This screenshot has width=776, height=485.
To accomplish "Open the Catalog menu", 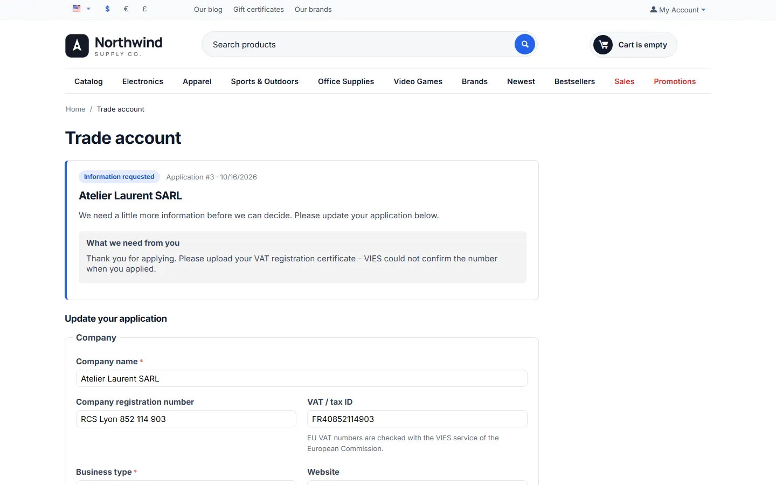I will pos(88,81).
